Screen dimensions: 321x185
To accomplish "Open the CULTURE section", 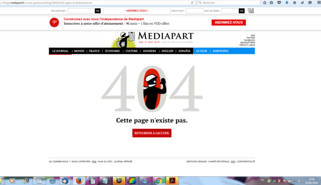I will pos(132,51).
